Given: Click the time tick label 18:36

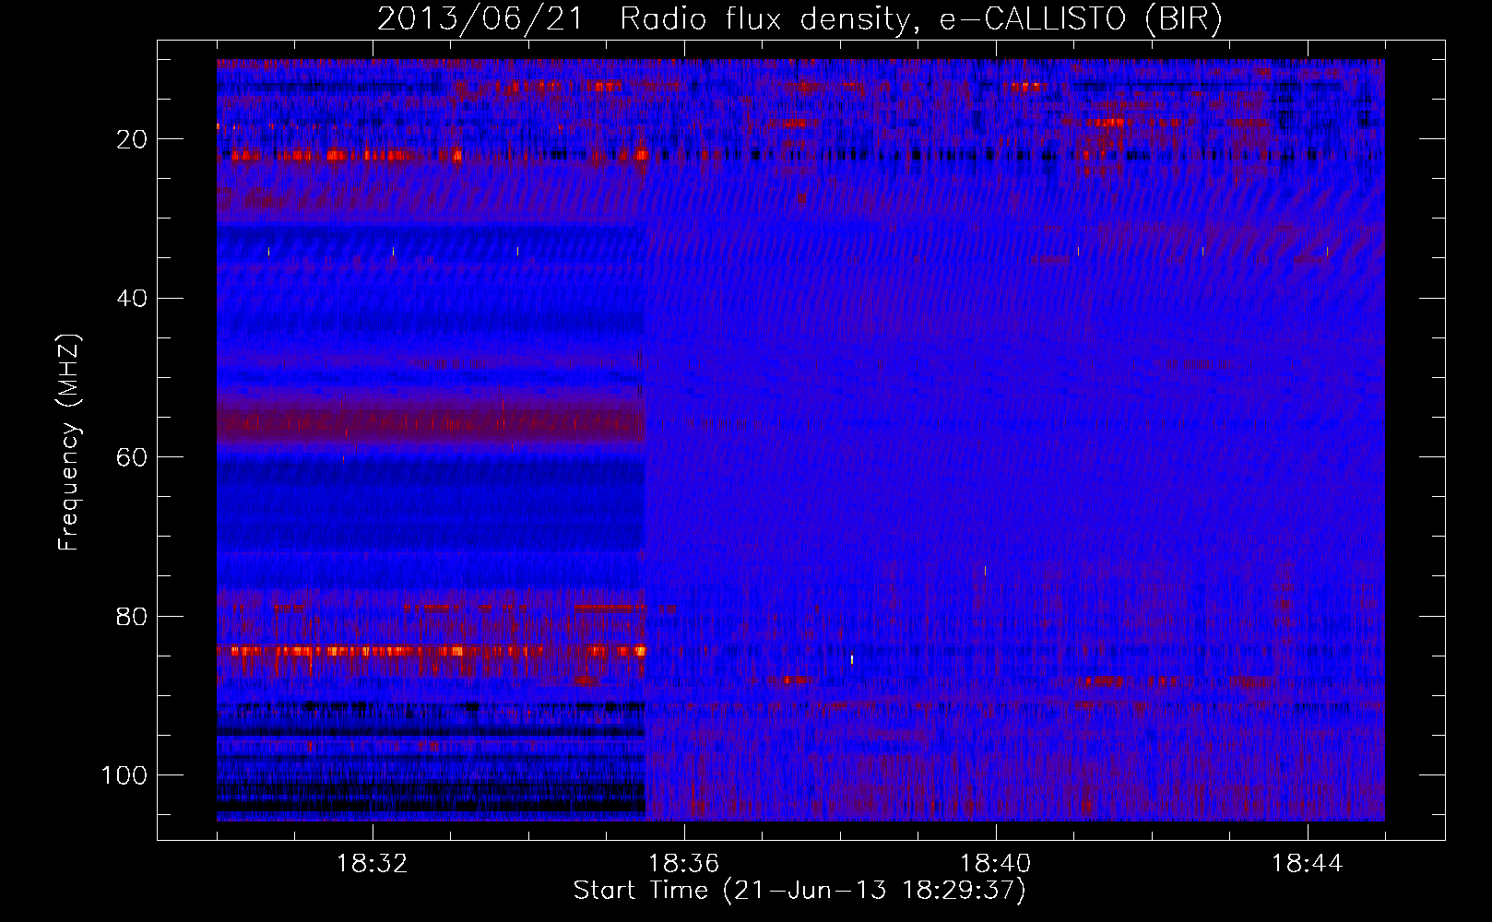Looking at the screenshot, I should 683,864.
